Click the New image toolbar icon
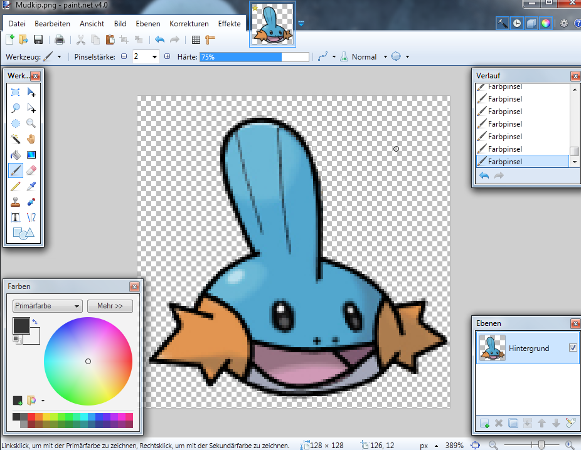Image resolution: width=581 pixels, height=450 pixels. tap(10, 39)
